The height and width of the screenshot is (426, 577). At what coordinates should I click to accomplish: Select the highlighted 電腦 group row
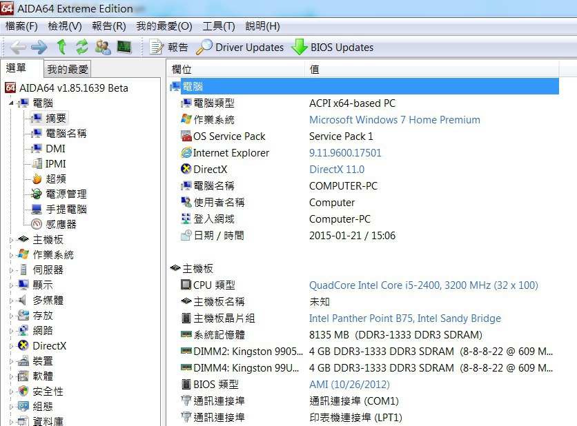pos(364,86)
